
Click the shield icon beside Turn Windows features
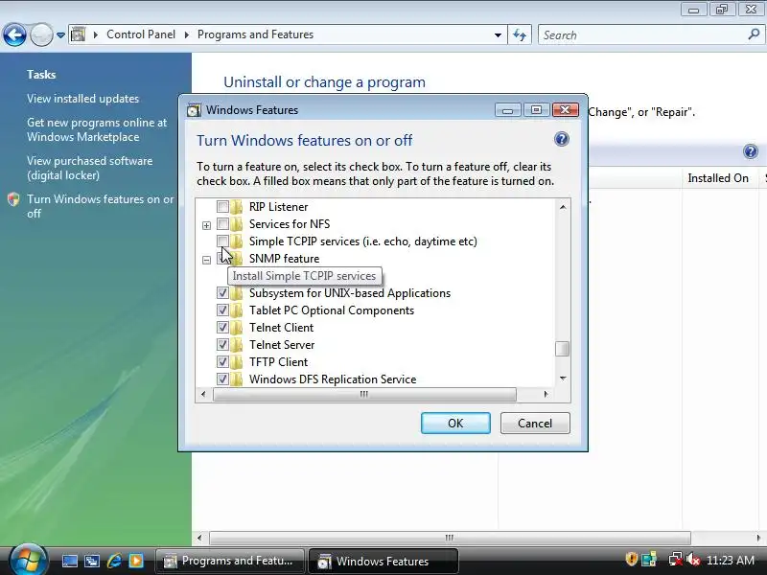click(13, 199)
